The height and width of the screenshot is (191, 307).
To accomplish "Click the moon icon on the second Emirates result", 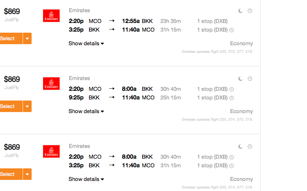I will tap(241, 79).
